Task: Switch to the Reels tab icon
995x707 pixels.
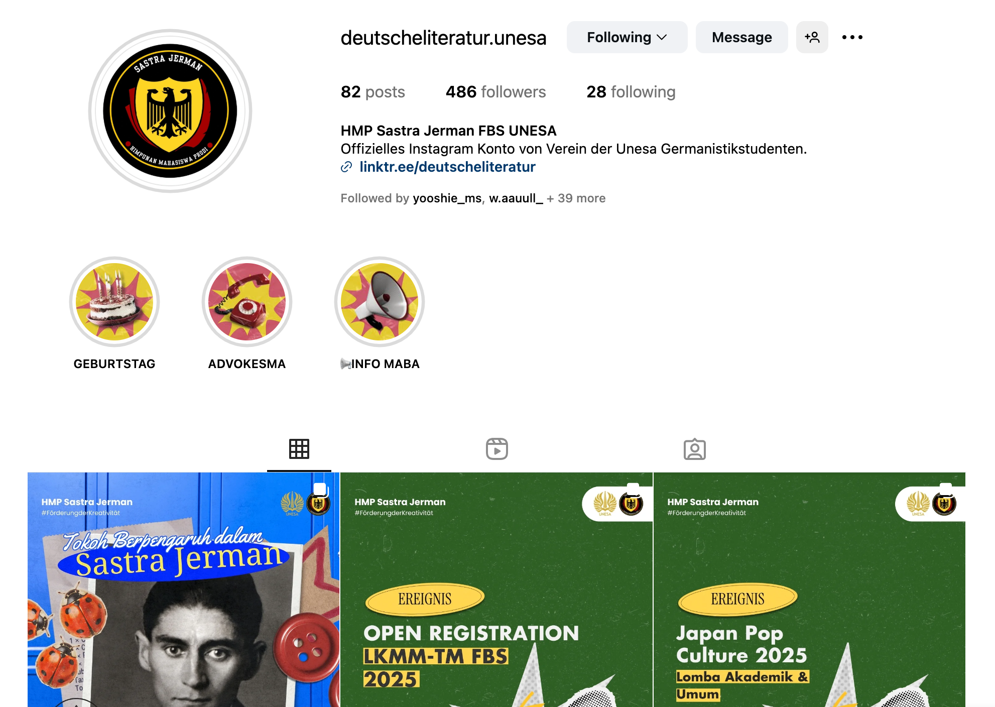Action: (497, 449)
